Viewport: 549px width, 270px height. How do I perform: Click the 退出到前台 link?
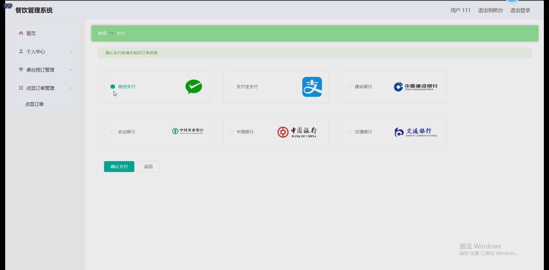490,10
